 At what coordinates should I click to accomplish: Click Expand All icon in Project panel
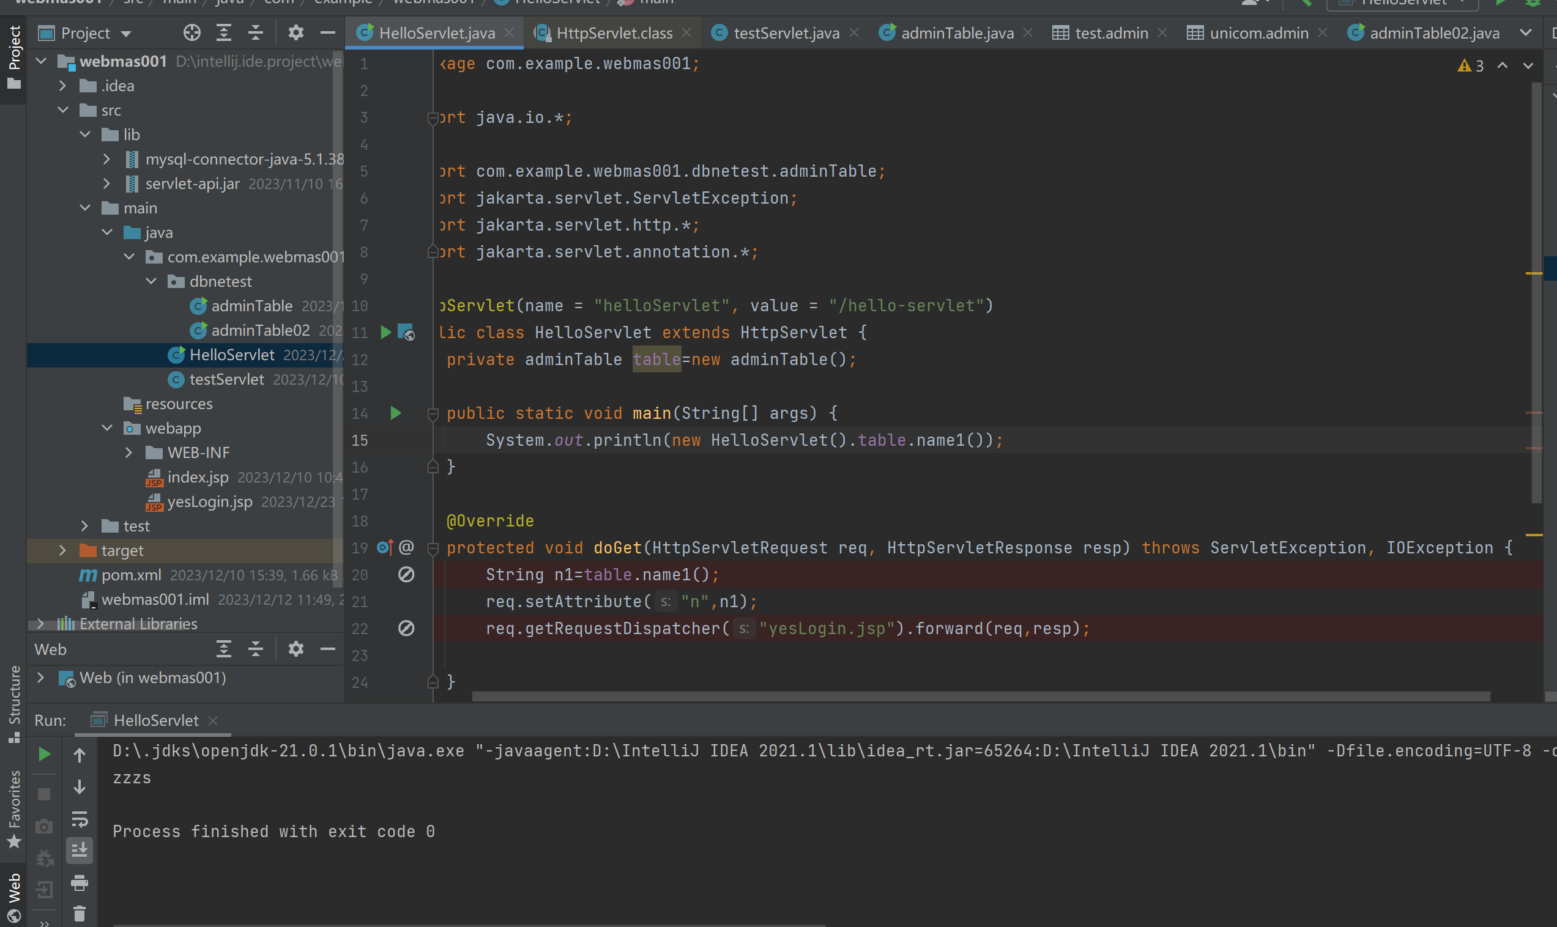coord(224,32)
